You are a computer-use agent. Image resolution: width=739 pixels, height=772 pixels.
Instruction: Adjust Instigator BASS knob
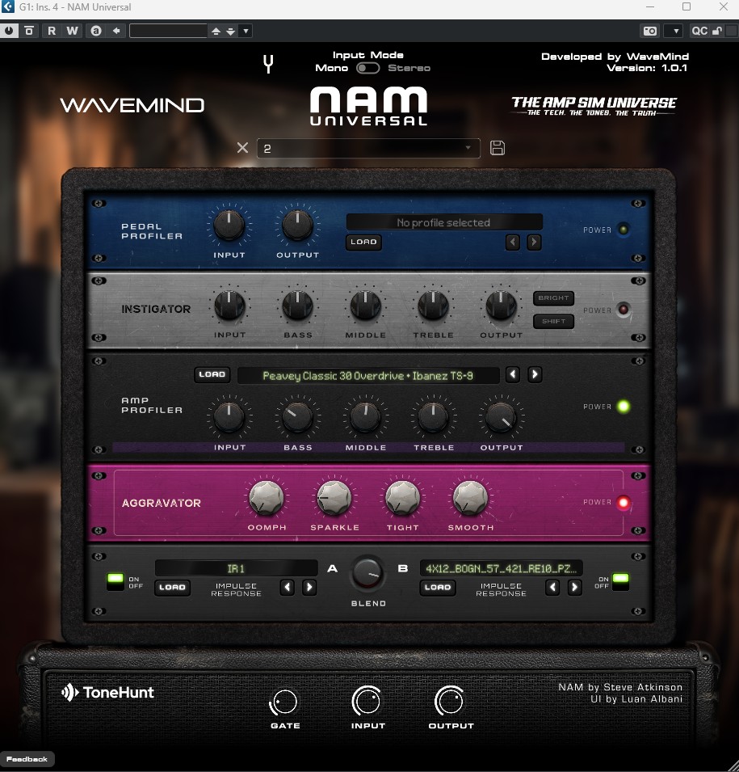(x=297, y=306)
